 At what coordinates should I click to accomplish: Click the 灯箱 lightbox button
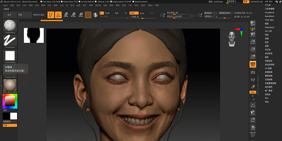click(24, 15)
